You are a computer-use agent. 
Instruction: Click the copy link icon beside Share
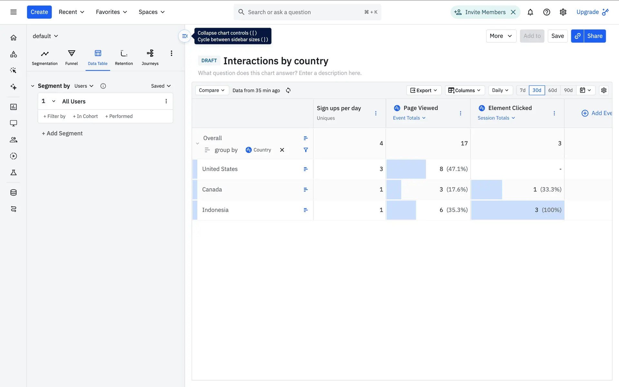577,36
